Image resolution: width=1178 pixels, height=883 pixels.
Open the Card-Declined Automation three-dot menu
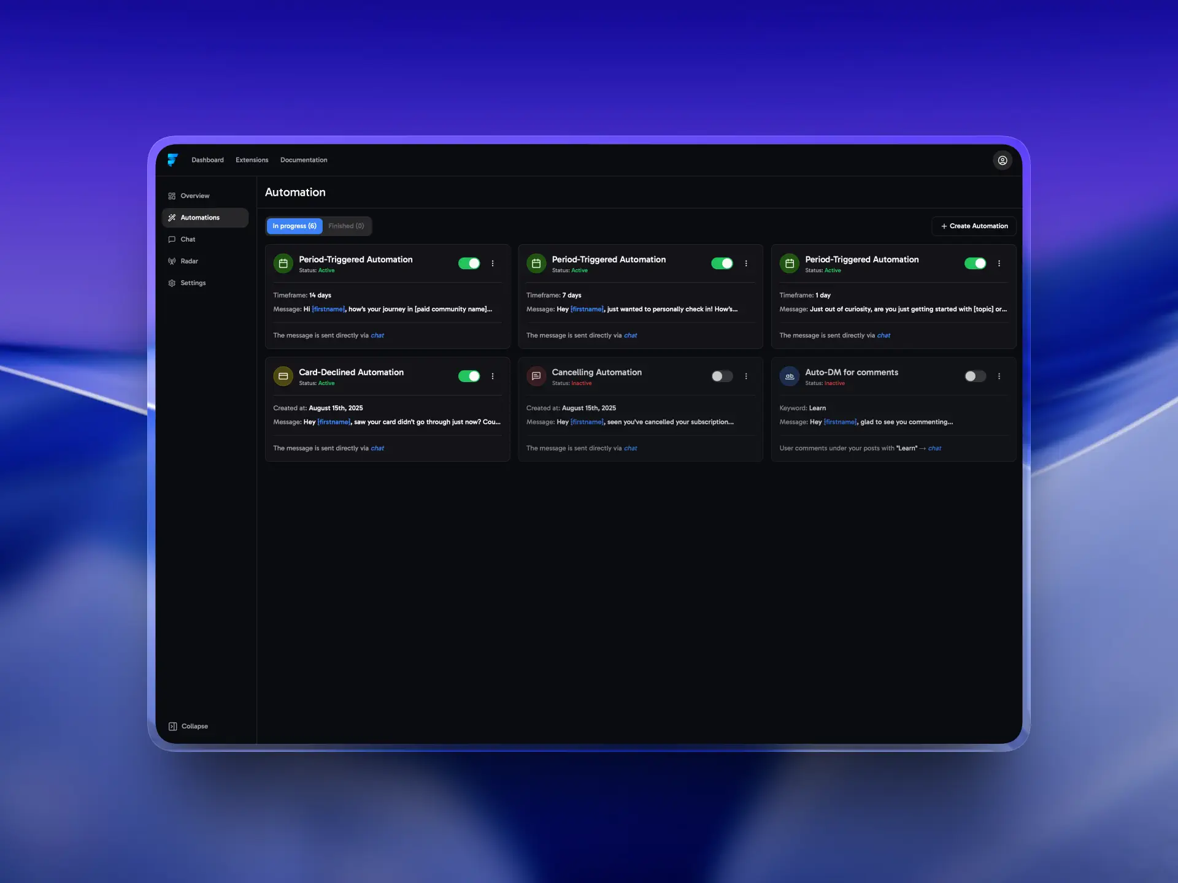pos(493,377)
